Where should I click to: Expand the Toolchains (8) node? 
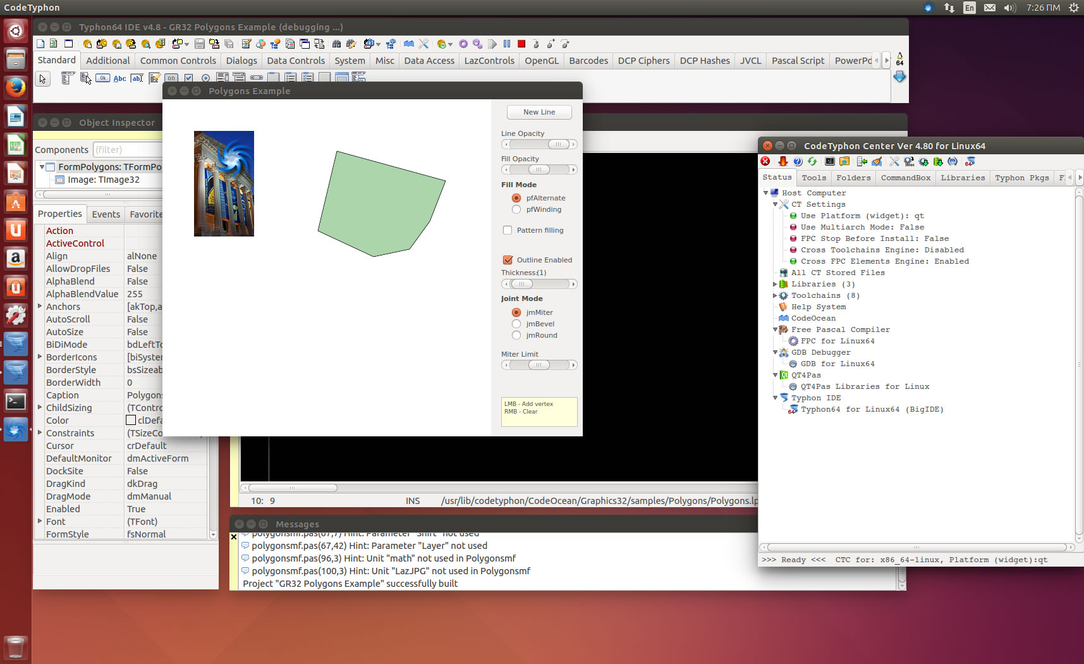(x=775, y=295)
